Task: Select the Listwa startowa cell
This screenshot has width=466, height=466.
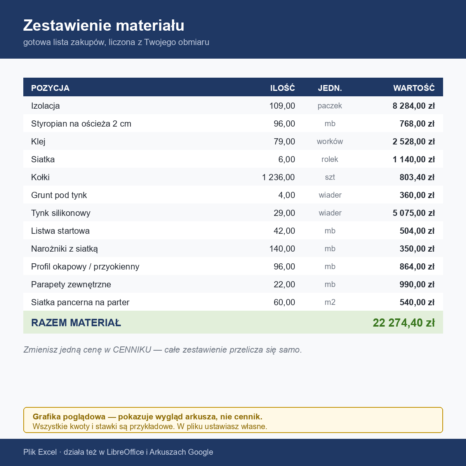Action: coord(60,231)
